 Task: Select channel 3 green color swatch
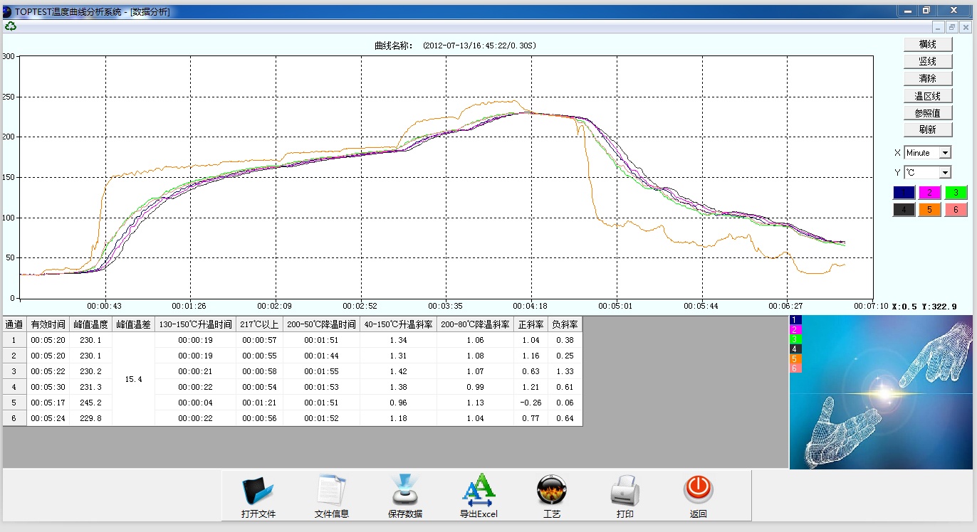[x=956, y=192]
